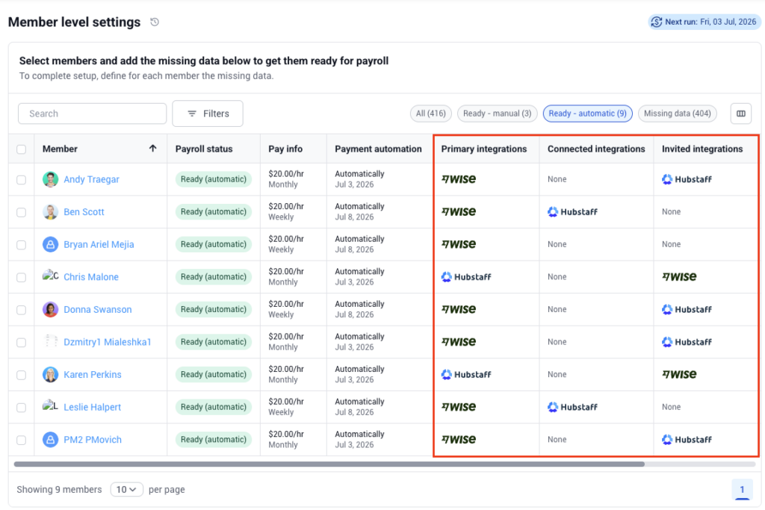The image size is (765, 510).
Task: Click the Payment automation column header
Action: 378,149
